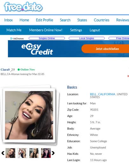Browse the Countries page

102,20
